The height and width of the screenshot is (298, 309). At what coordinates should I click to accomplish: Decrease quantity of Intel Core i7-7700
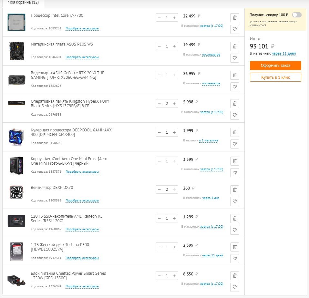click(x=160, y=18)
